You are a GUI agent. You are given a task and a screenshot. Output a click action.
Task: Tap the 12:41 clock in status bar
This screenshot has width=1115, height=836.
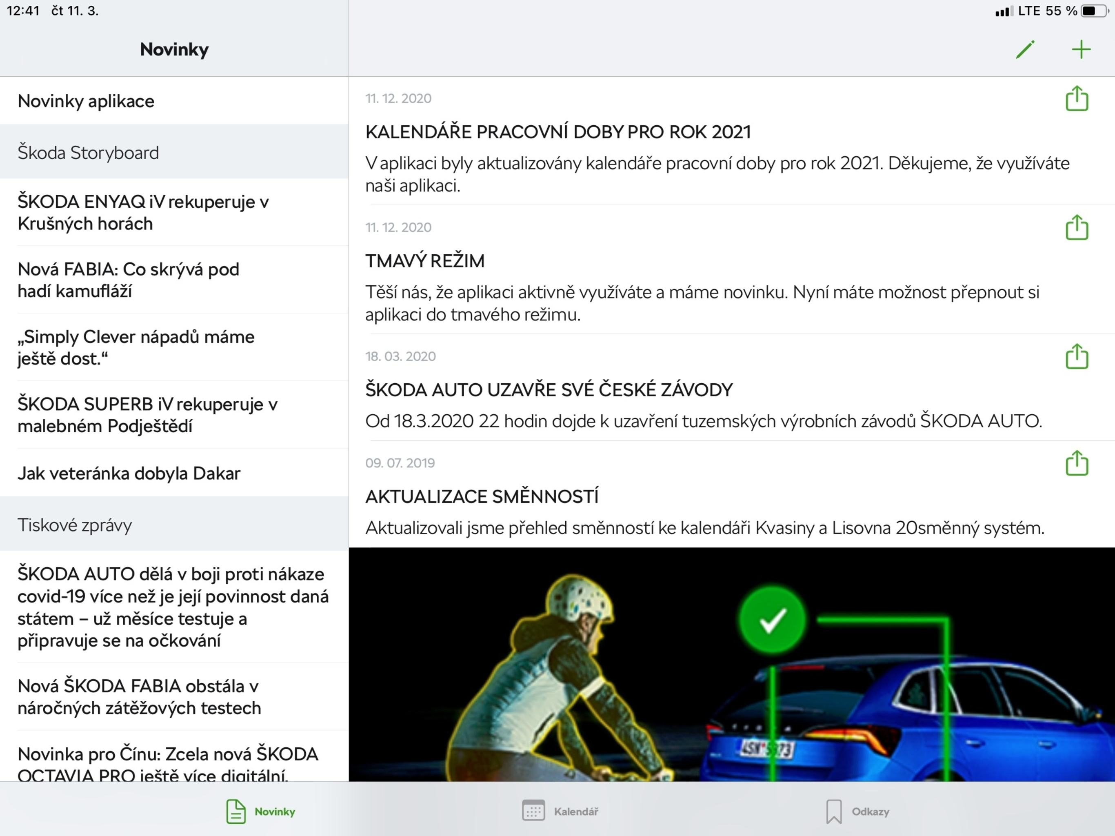click(x=23, y=11)
